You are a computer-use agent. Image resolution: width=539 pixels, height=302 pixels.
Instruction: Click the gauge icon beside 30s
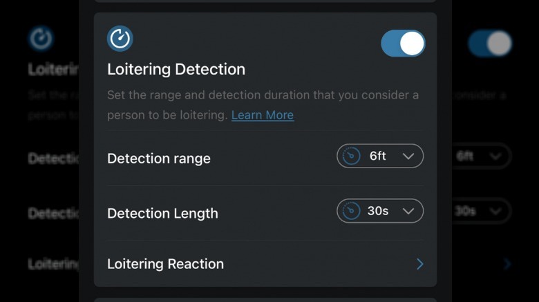[351, 211]
